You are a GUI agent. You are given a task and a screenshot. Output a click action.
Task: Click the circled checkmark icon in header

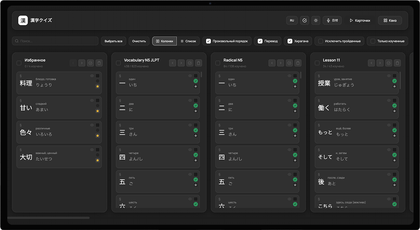pos(304,20)
